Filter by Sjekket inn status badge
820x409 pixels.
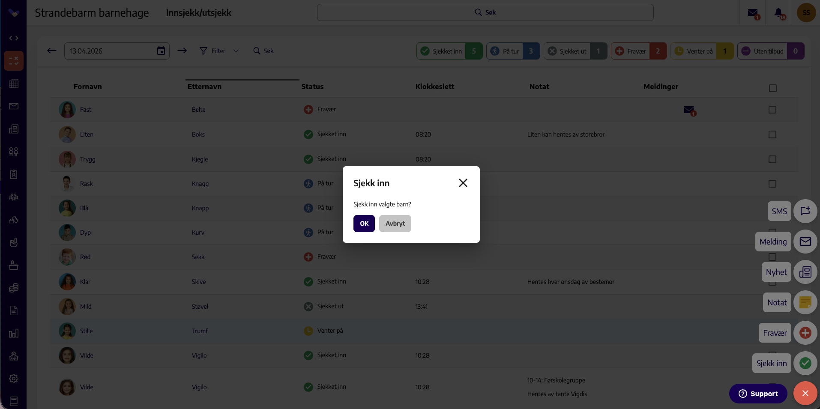coord(449,51)
